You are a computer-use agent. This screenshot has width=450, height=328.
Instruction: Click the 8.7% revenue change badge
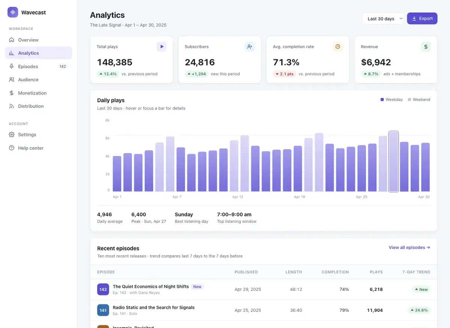coord(371,74)
